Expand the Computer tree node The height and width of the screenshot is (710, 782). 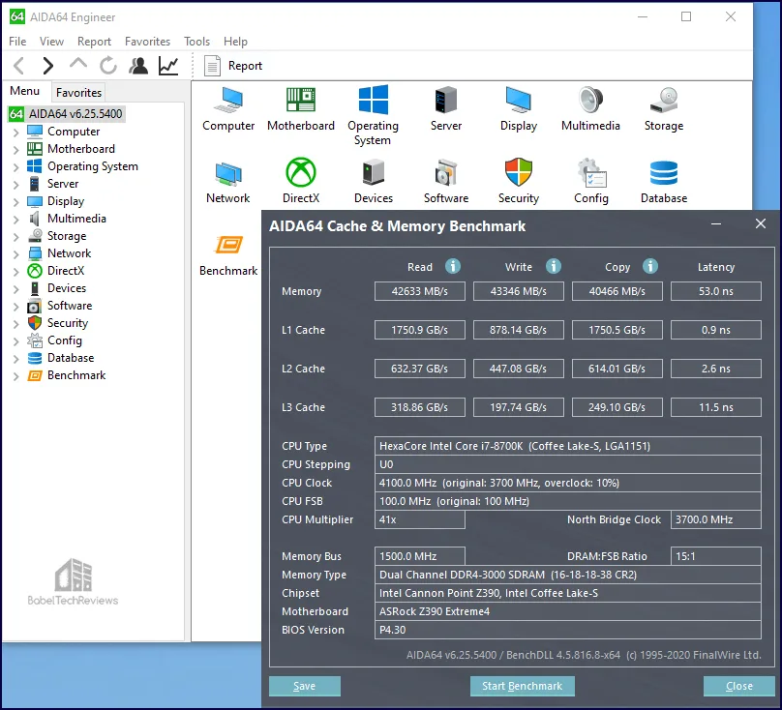15,133
